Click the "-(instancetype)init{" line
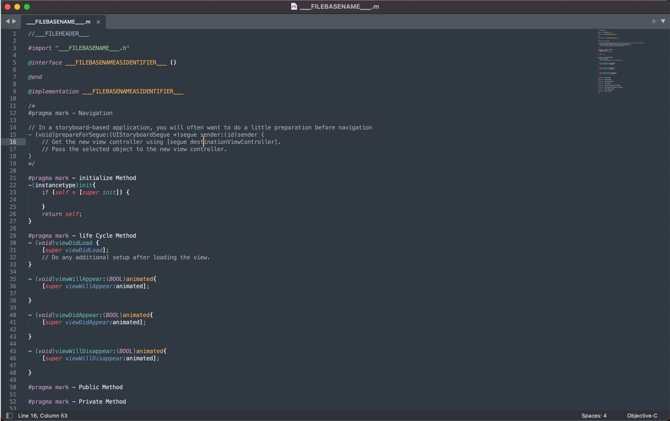 tap(62, 185)
